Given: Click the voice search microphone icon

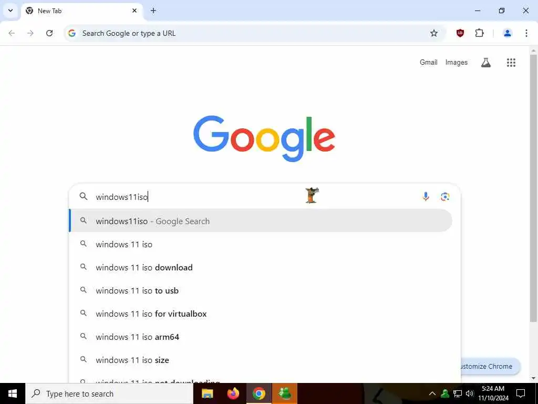Looking at the screenshot, I should 426,197.
